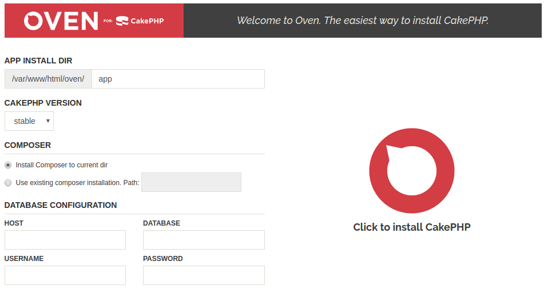
Task: Select Use existing composer installation radio
Action: [x=8, y=183]
